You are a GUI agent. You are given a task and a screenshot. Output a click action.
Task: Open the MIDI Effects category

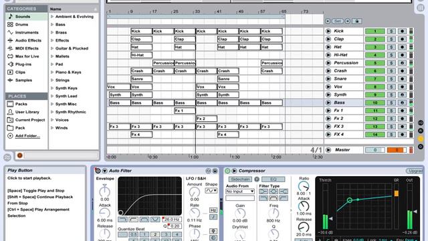pyautogui.click(x=27, y=48)
